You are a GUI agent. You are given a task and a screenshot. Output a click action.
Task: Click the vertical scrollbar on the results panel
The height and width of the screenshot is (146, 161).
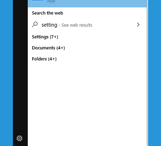147,73
